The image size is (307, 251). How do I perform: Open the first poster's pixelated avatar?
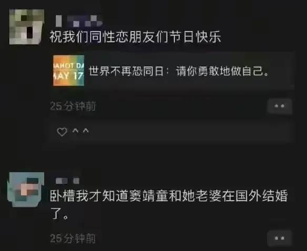click(26, 27)
